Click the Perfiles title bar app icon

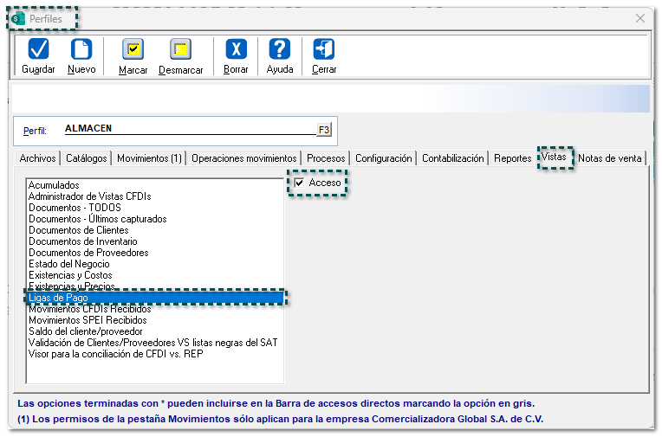pos(19,18)
